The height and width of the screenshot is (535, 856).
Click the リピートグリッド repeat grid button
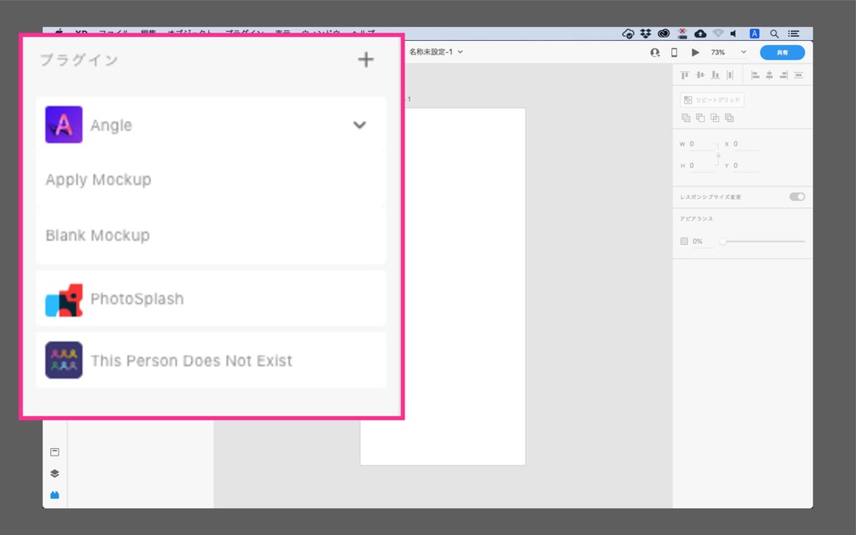(x=712, y=100)
